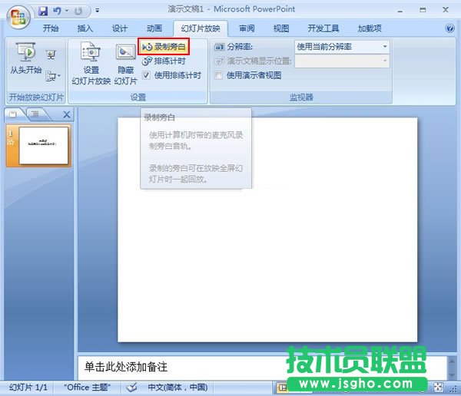Start slideshow with 从头开始 button
The height and width of the screenshot is (396, 461).
tap(26, 58)
